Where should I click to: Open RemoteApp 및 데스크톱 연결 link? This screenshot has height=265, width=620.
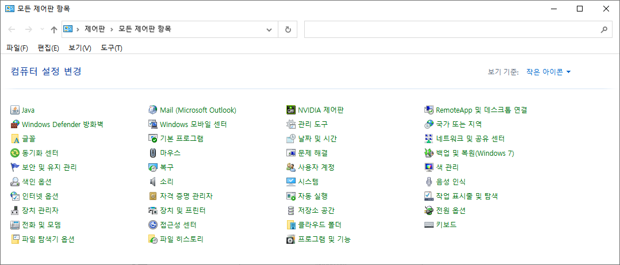point(481,110)
